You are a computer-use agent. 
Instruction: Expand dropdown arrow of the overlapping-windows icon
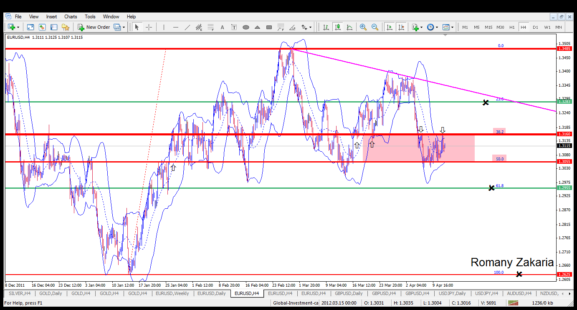point(124,27)
